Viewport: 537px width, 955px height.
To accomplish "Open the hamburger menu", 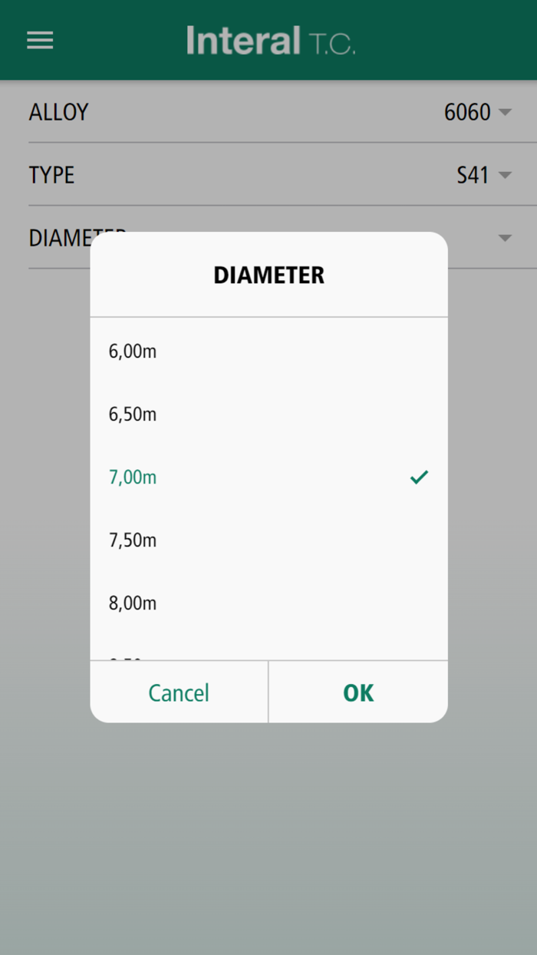I will 40,40.
